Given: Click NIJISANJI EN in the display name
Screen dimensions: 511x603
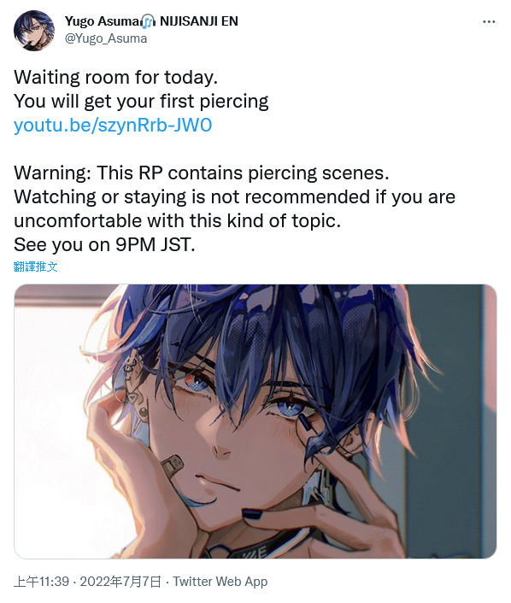Looking at the screenshot, I should 199,21.
